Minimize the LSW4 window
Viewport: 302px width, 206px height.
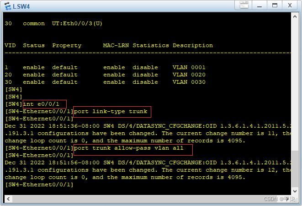(260, 5)
